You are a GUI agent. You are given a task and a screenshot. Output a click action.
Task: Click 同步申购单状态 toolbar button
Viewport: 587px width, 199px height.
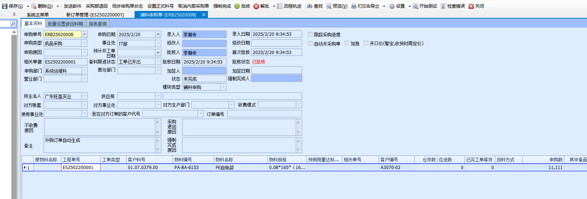point(128,6)
